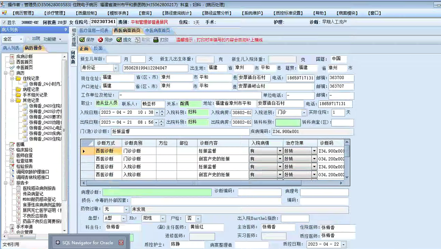
Task: Click the 医嘱 notepad icon
Action: [x=12, y=144]
